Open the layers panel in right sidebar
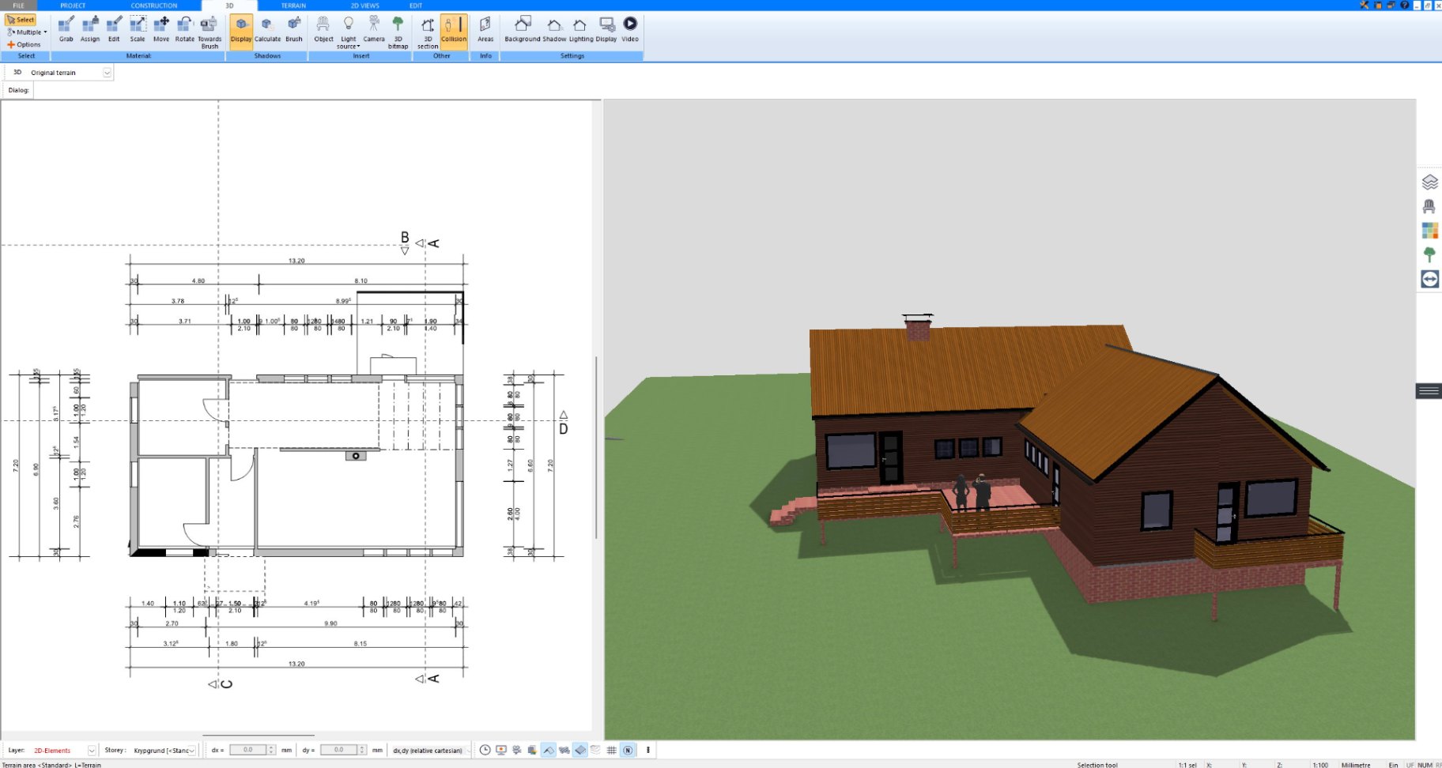This screenshot has width=1442, height=768. point(1429,183)
